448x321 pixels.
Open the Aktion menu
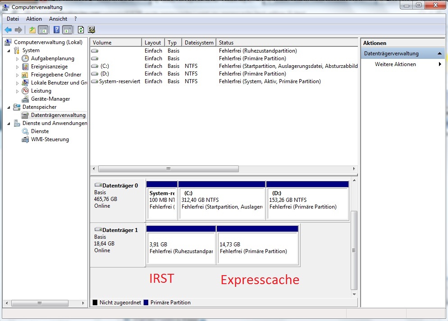pos(34,19)
